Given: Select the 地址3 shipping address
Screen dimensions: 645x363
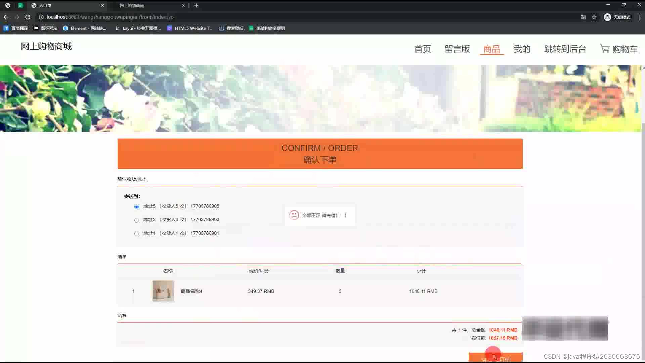Looking at the screenshot, I should coord(136,220).
